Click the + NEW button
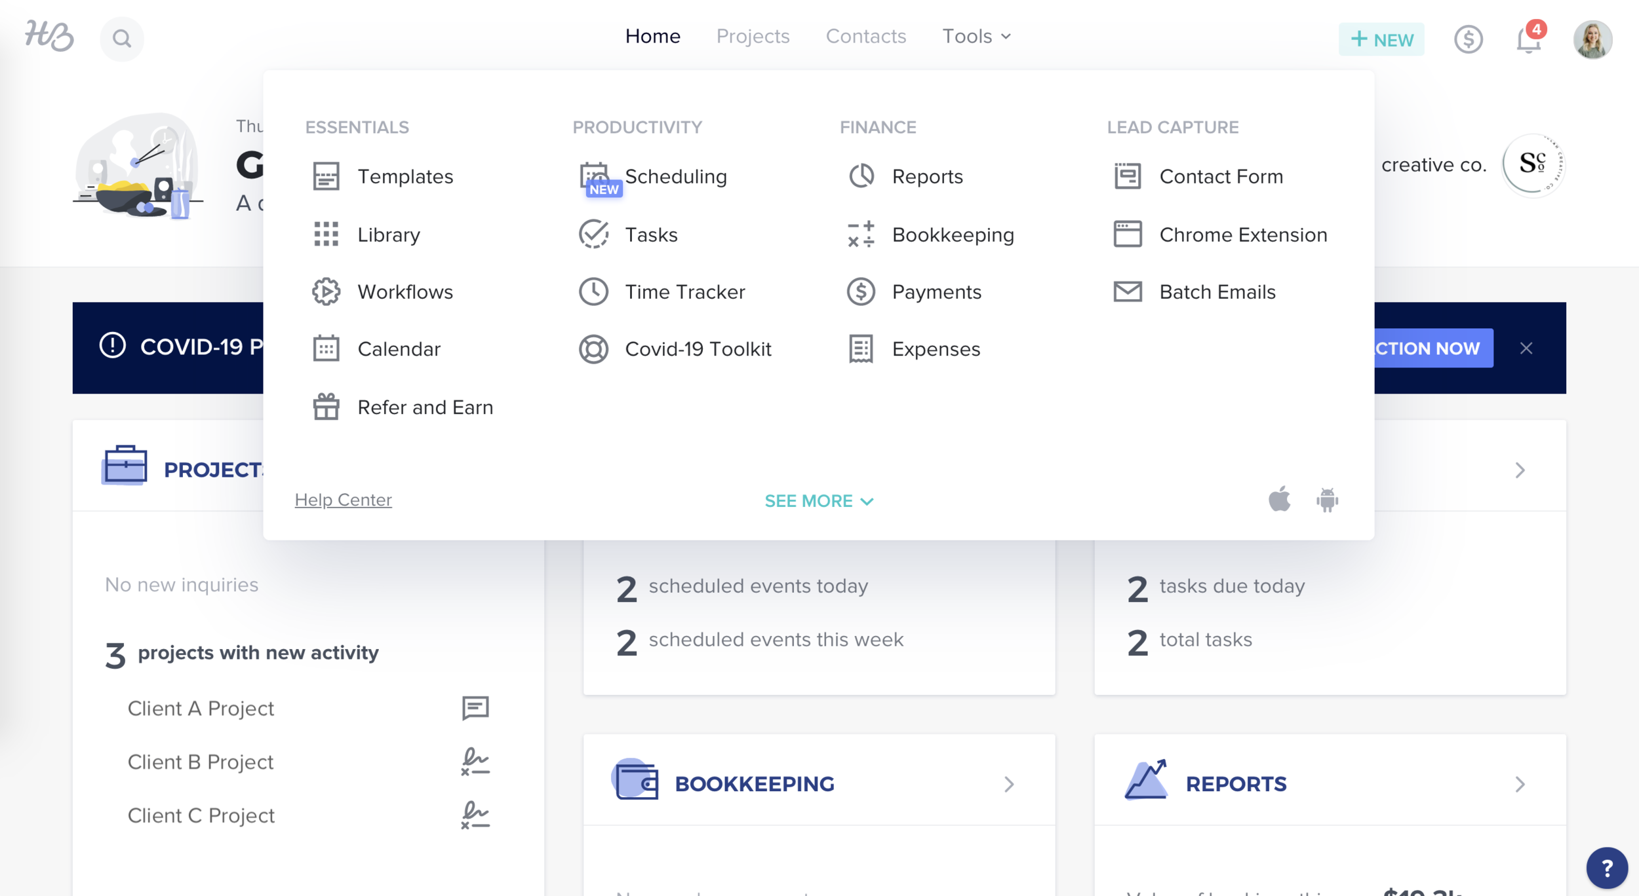The width and height of the screenshot is (1639, 896). click(1381, 39)
